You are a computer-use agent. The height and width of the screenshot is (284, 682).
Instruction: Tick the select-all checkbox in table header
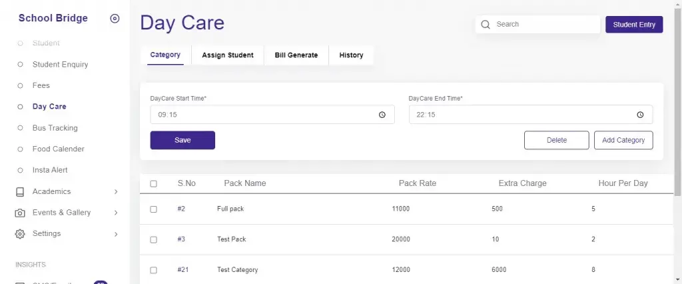click(154, 184)
